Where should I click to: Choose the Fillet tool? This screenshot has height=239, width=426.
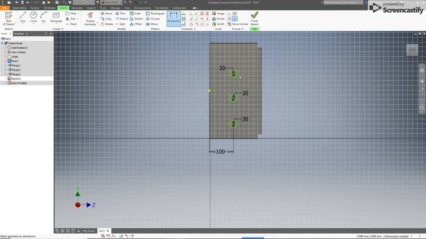71,13
